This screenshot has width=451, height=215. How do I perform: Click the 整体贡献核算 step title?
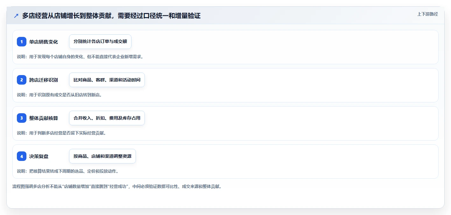click(x=44, y=118)
